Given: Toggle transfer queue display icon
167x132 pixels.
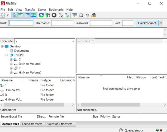Looking at the screenshot, I should [34, 15].
